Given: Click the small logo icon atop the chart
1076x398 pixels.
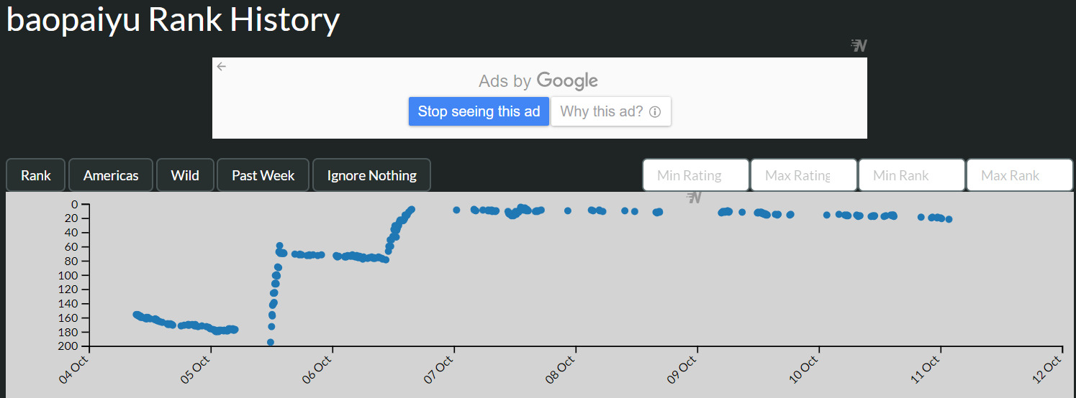Looking at the screenshot, I should pyautogui.click(x=694, y=197).
